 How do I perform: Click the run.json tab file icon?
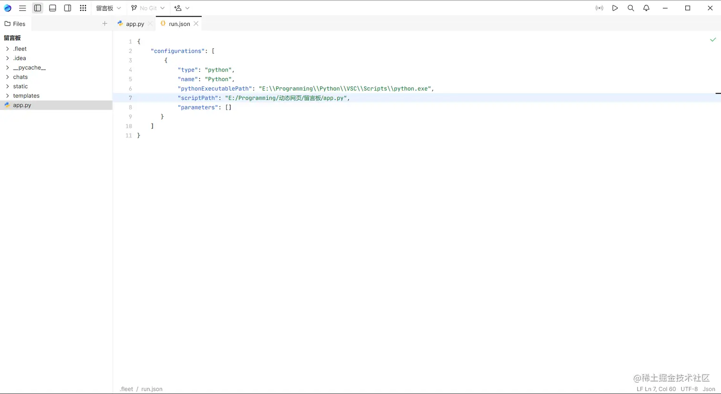(x=163, y=23)
